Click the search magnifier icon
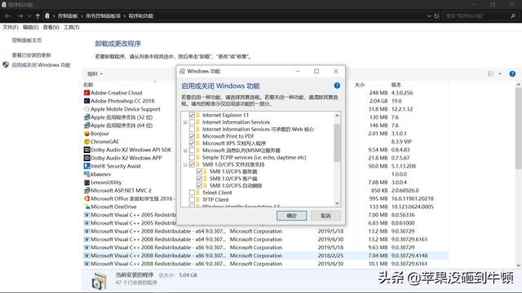The height and width of the screenshot is (293, 522). tap(513, 16)
